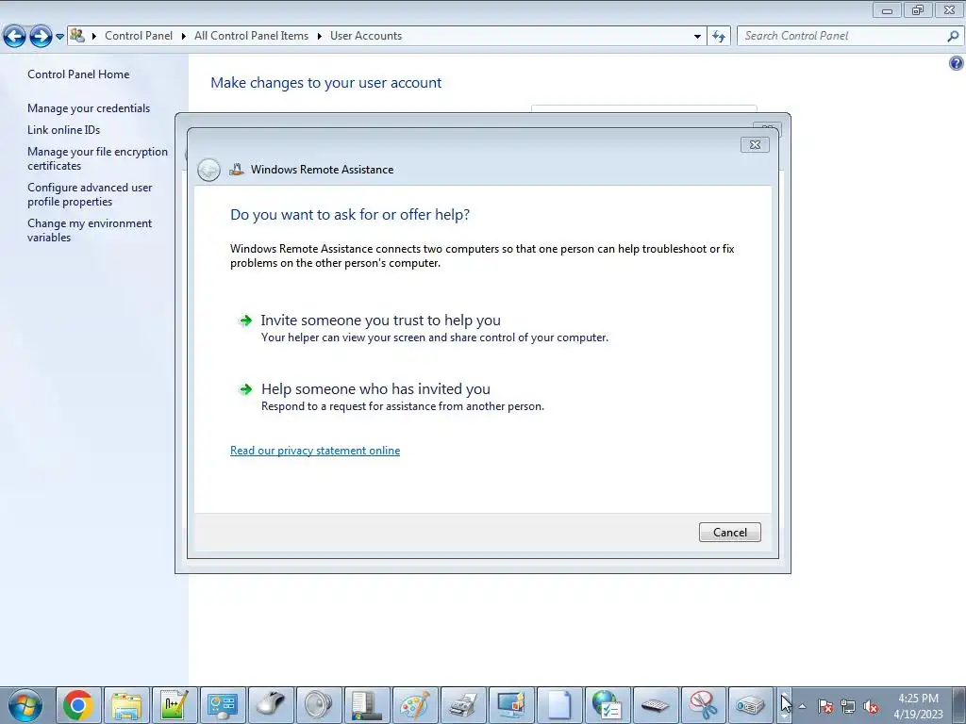This screenshot has width=966, height=724.
Task: Open the Sound speaker taskbar icon
Action: (319, 705)
